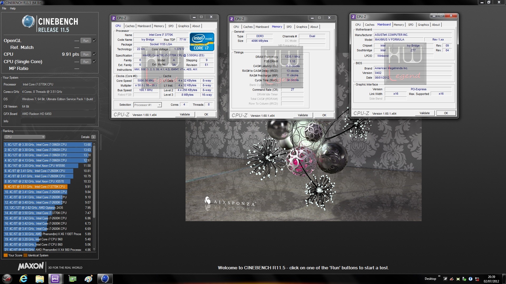
Task: Switch to SPD tab in CPU-Z Memory window
Action: 289,27
